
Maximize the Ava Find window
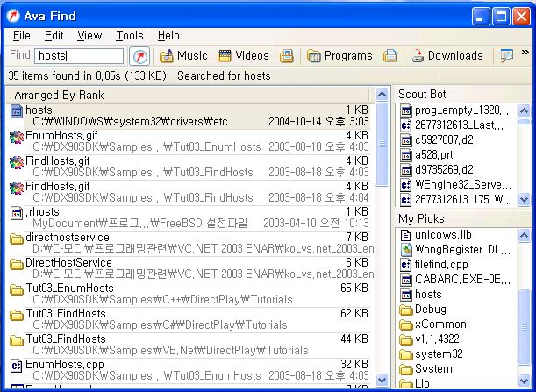[x=501, y=16]
